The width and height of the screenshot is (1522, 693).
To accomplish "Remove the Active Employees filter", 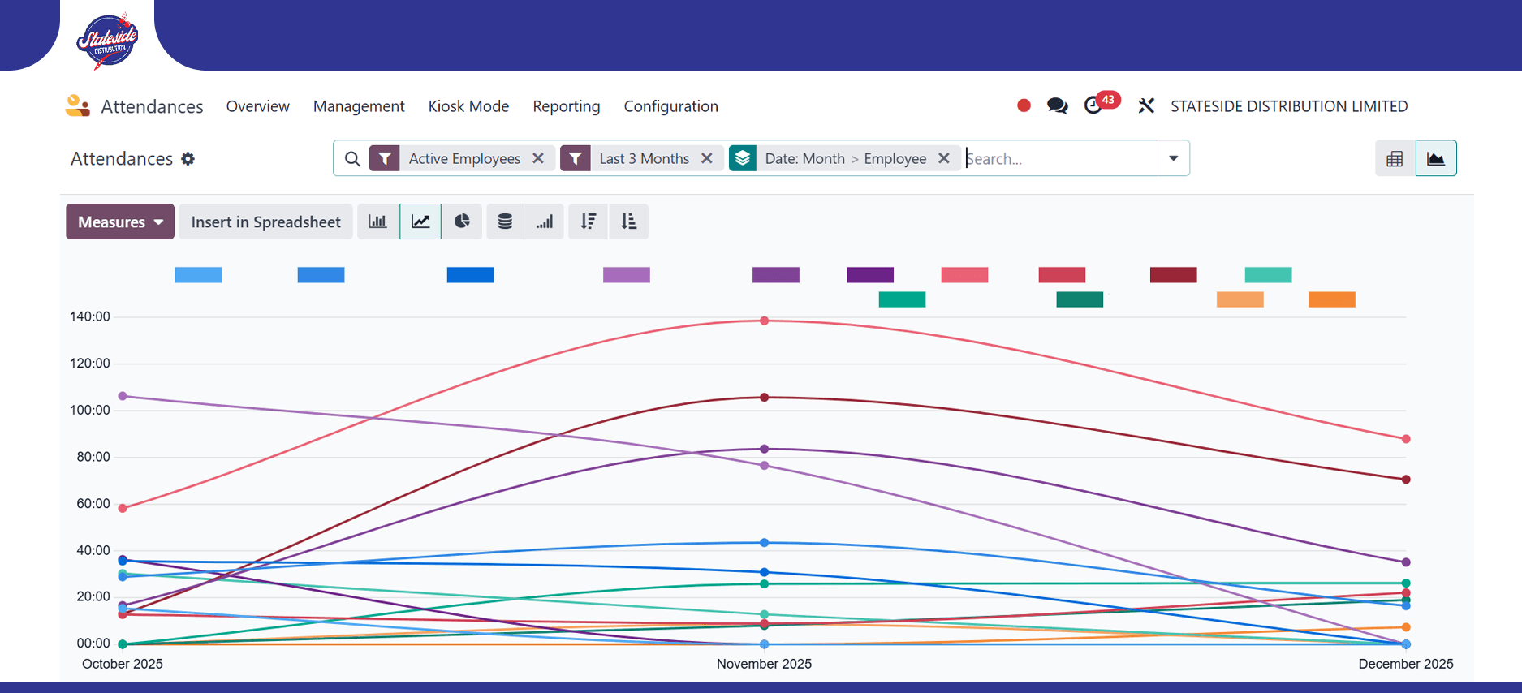I will [x=538, y=158].
